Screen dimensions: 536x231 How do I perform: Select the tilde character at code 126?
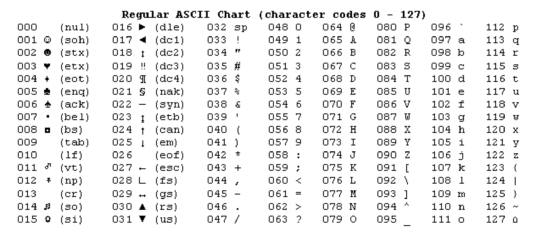tap(515, 207)
